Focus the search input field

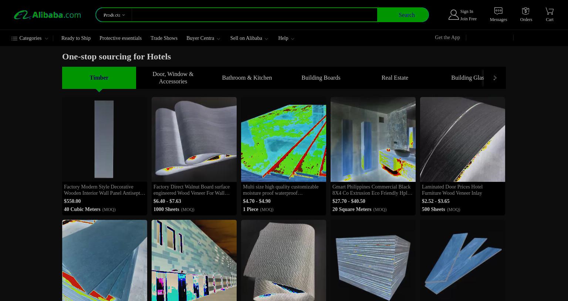[x=254, y=15]
